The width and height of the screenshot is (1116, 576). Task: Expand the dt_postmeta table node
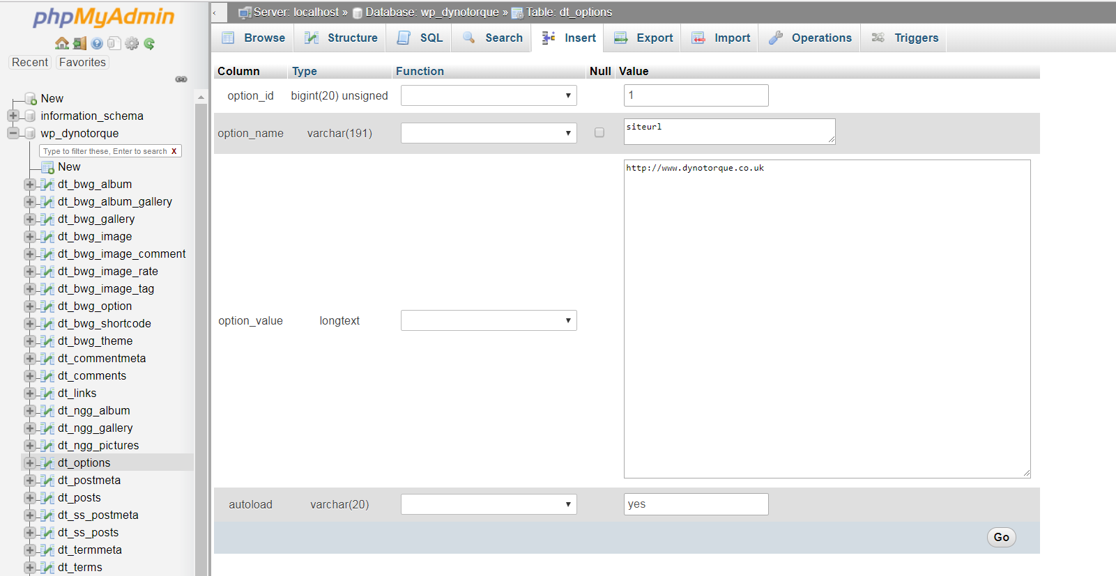[29, 481]
